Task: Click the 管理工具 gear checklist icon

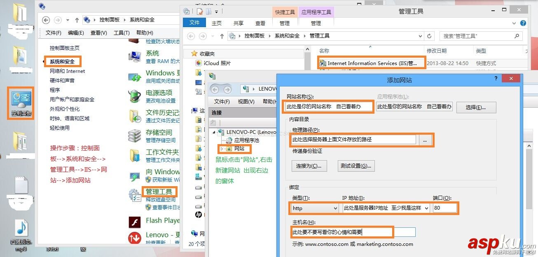Action: tap(135, 195)
